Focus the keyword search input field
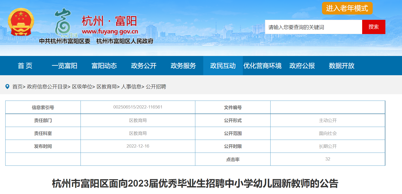The image size is (402, 194). [x=314, y=27]
